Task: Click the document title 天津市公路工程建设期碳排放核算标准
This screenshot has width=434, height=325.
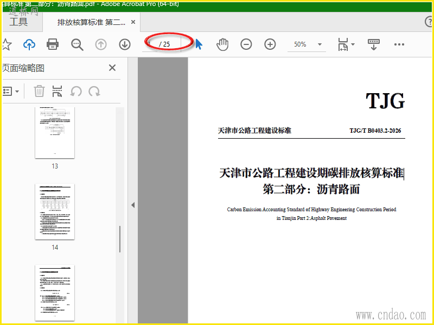Action: point(311,173)
